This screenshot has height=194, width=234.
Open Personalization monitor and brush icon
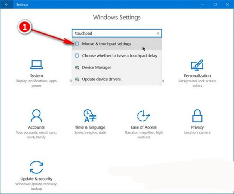197,65
